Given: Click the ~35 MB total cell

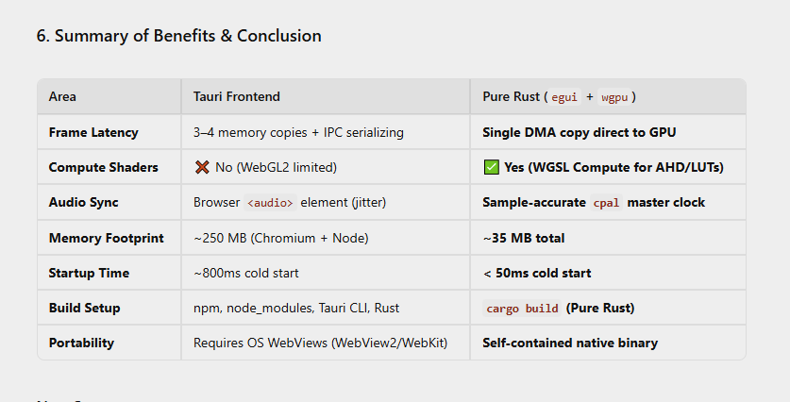Looking at the screenshot, I should (524, 238).
